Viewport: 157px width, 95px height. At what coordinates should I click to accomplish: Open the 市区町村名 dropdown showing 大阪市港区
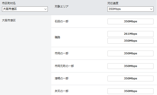tap(25, 9)
